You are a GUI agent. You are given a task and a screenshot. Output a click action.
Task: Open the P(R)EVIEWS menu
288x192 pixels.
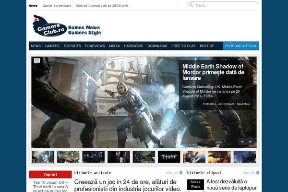click(95, 46)
